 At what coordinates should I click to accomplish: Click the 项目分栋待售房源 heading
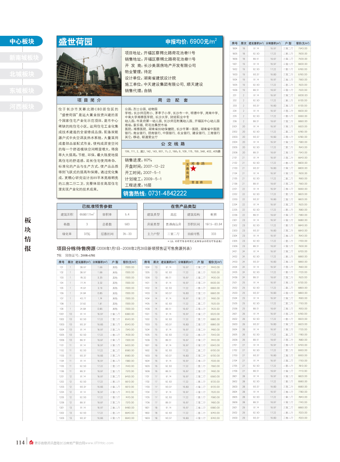point(76,249)
